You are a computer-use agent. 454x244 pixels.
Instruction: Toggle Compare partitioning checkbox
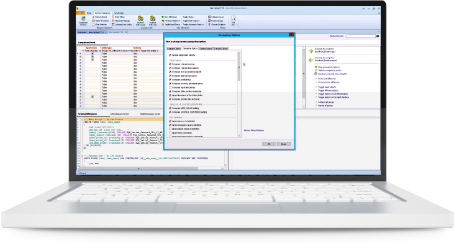click(x=170, y=79)
